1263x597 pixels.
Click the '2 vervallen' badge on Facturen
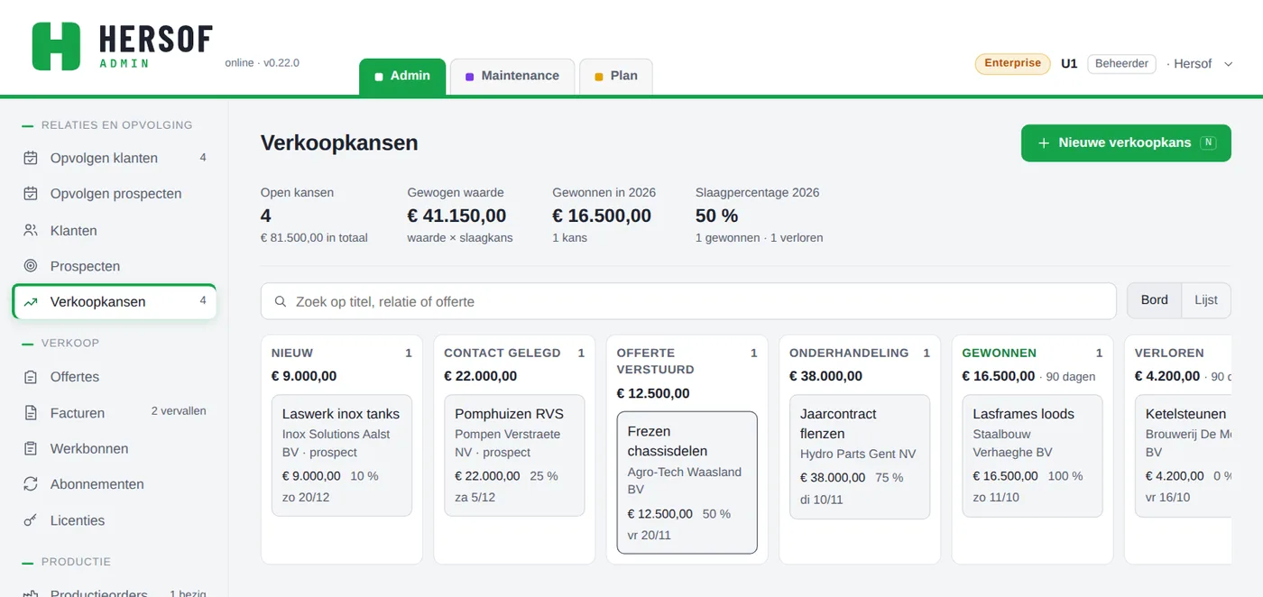(179, 411)
